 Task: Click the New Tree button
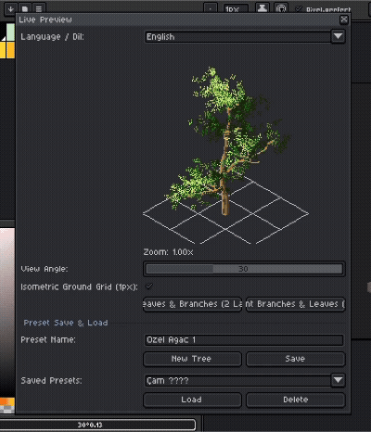pyautogui.click(x=192, y=359)
